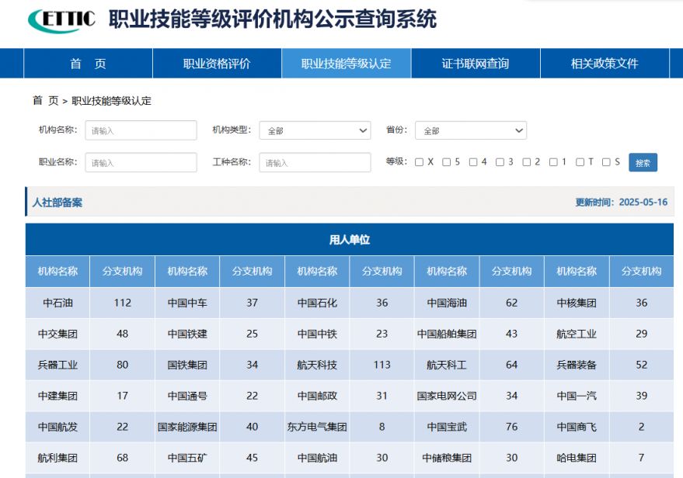
Task: Click 中国宝武 in the table
Action: tap(447, 427)
